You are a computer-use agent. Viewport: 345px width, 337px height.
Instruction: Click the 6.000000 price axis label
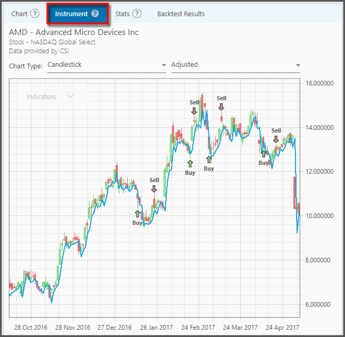coord(318,305)
